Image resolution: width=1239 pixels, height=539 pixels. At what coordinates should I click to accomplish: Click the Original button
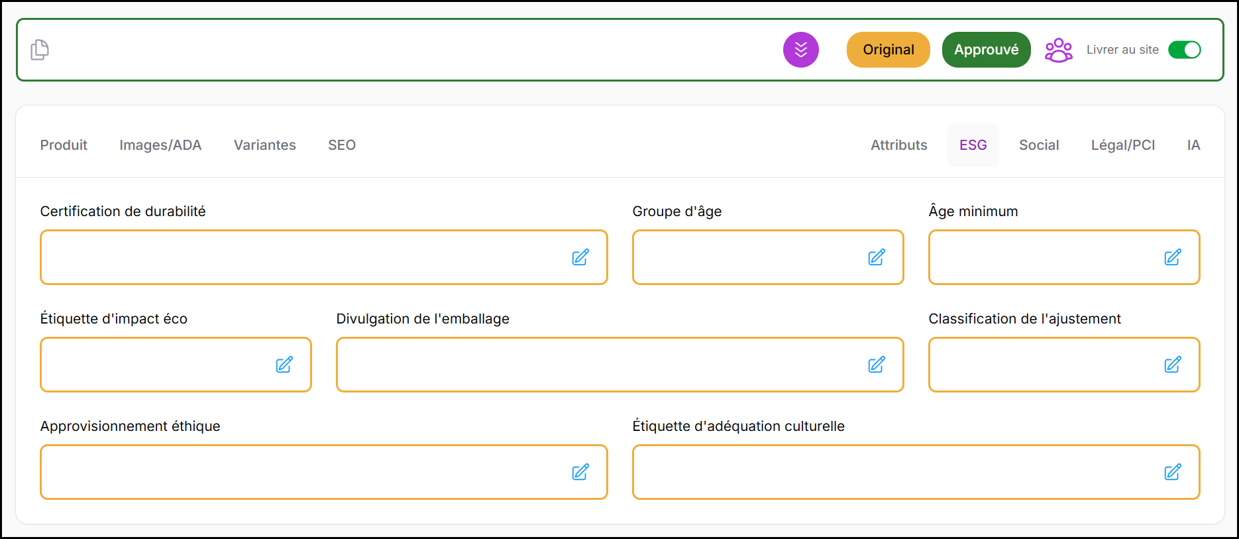(888, 50)
